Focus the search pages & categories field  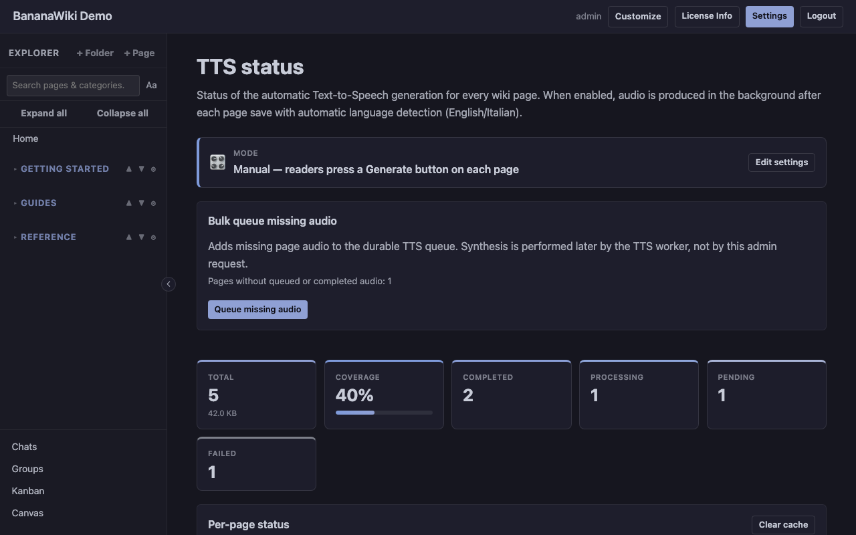[x=73, y=85]
